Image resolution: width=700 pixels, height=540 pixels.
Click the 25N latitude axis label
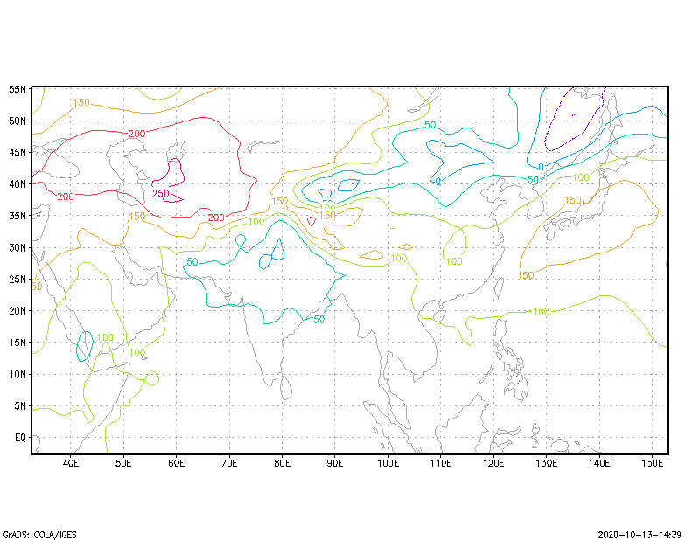pyautogui.click(x=17, y=279)
